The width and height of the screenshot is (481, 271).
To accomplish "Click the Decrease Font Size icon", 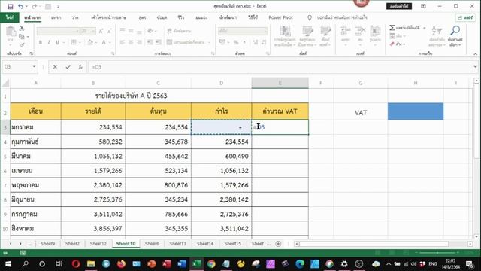I will [110, 31].
